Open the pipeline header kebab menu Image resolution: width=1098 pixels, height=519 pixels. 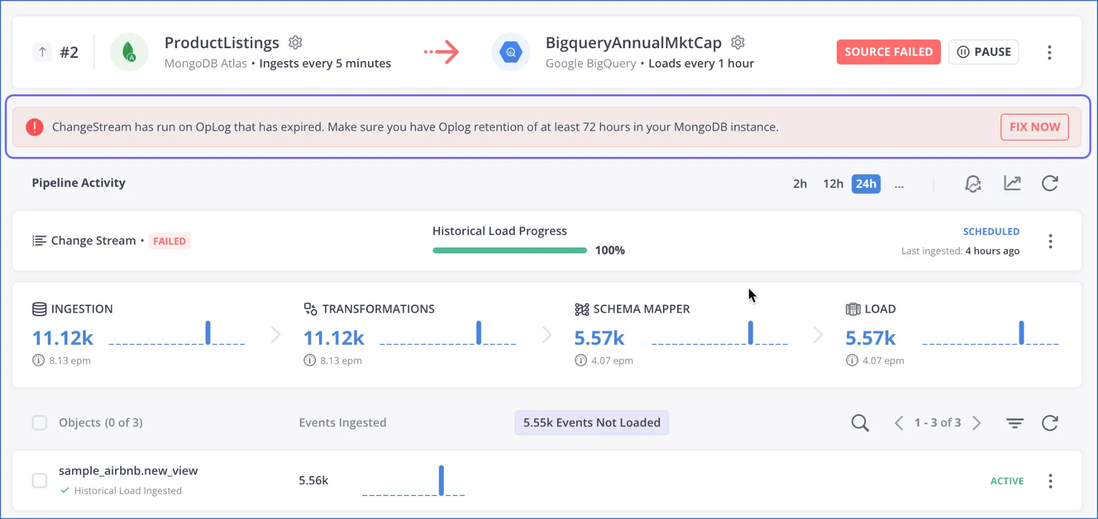tap(1050, 52)
